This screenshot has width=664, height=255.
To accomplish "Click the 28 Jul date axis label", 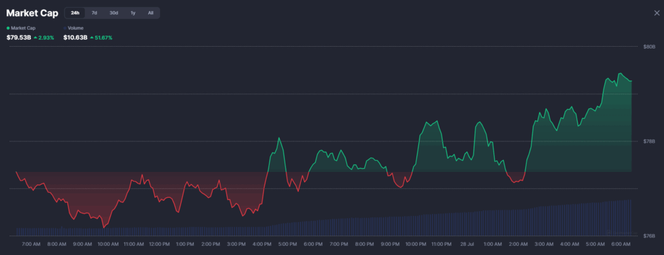I will (467, 245).
